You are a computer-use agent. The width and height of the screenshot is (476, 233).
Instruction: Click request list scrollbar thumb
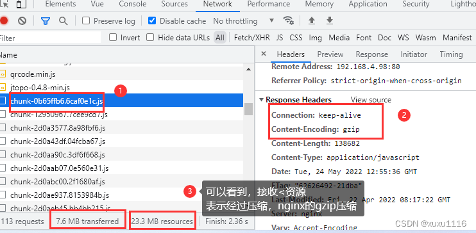pos(248,109)
